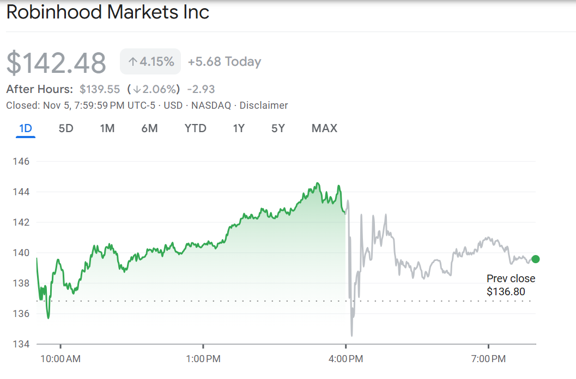This screenshot has height=379, width=576.
Task: Open the 1M chart timeframe
Action: pos(107,128)
